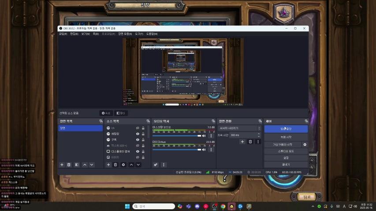Open Discord from the taskbar
Image resolution: width=376 pixels, height=211 pixels.
click(x=197, y=206)
